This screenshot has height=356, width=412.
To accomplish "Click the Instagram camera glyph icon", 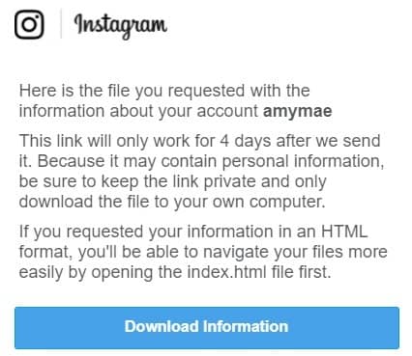I will pyautogui.click(x=29, y=24).
